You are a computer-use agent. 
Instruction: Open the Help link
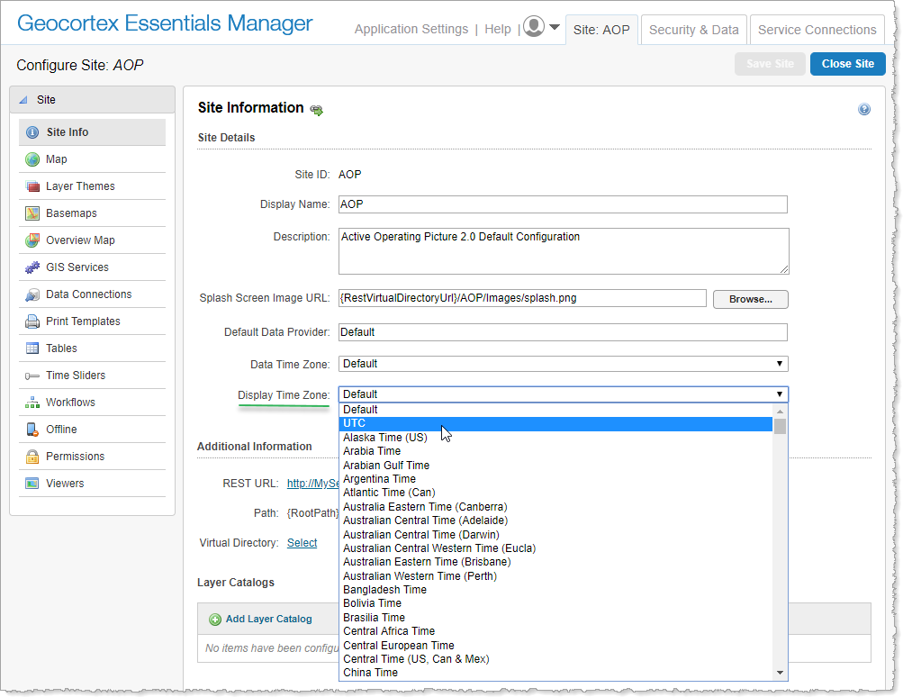coord(498,30)
